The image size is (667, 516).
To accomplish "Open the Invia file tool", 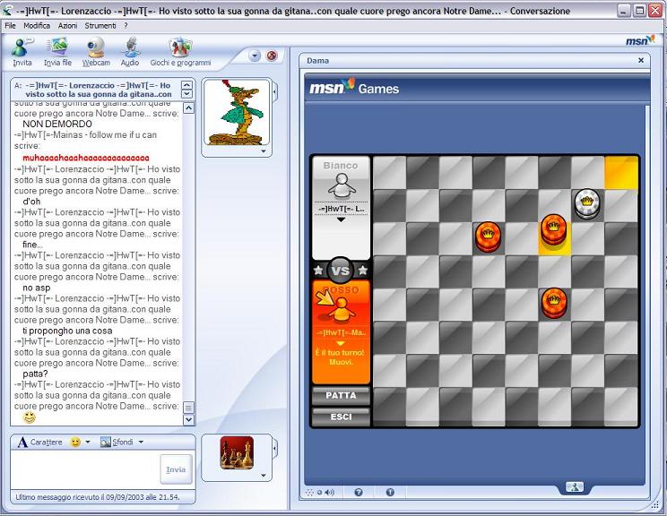I will pyautogui.click(x=58, y=52).
